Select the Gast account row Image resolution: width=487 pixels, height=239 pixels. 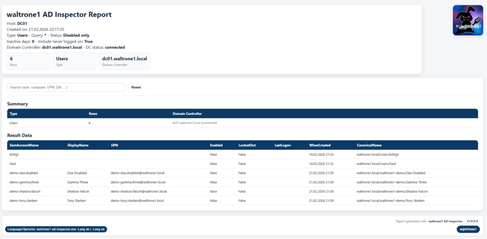[x=13, y=164]
